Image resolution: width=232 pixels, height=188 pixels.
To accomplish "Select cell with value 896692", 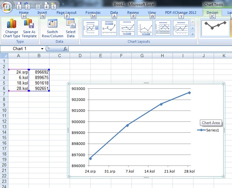I will [x=39, y=72].
